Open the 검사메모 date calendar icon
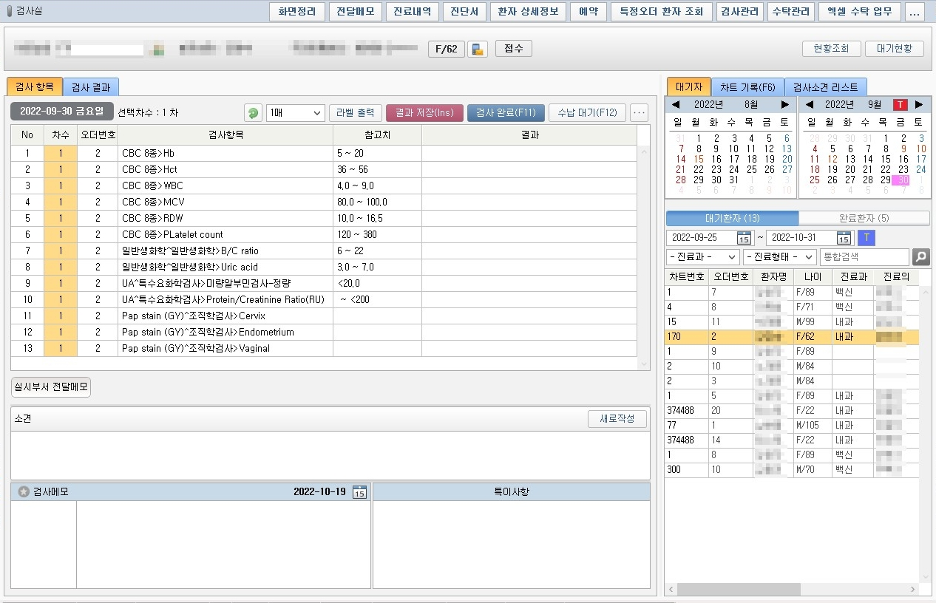936x603 pixels. [x=359, y=492]
